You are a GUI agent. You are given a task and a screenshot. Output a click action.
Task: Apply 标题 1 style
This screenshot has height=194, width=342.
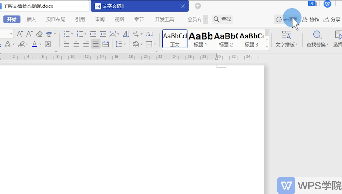point(200,39)
